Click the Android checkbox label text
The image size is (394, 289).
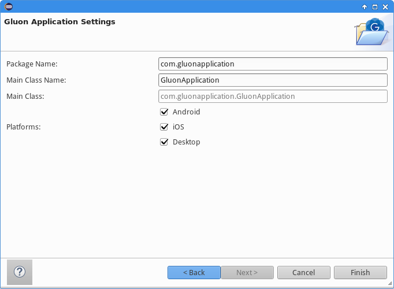pos(187,112)
